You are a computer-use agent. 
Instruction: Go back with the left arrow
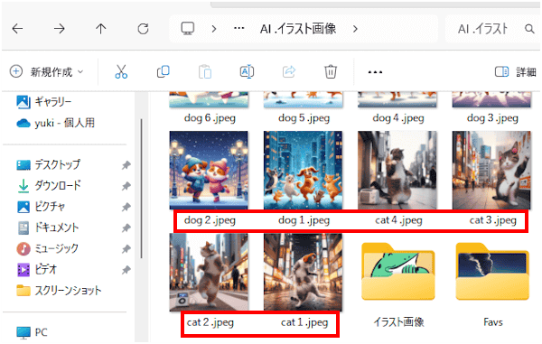pos(17,29)
